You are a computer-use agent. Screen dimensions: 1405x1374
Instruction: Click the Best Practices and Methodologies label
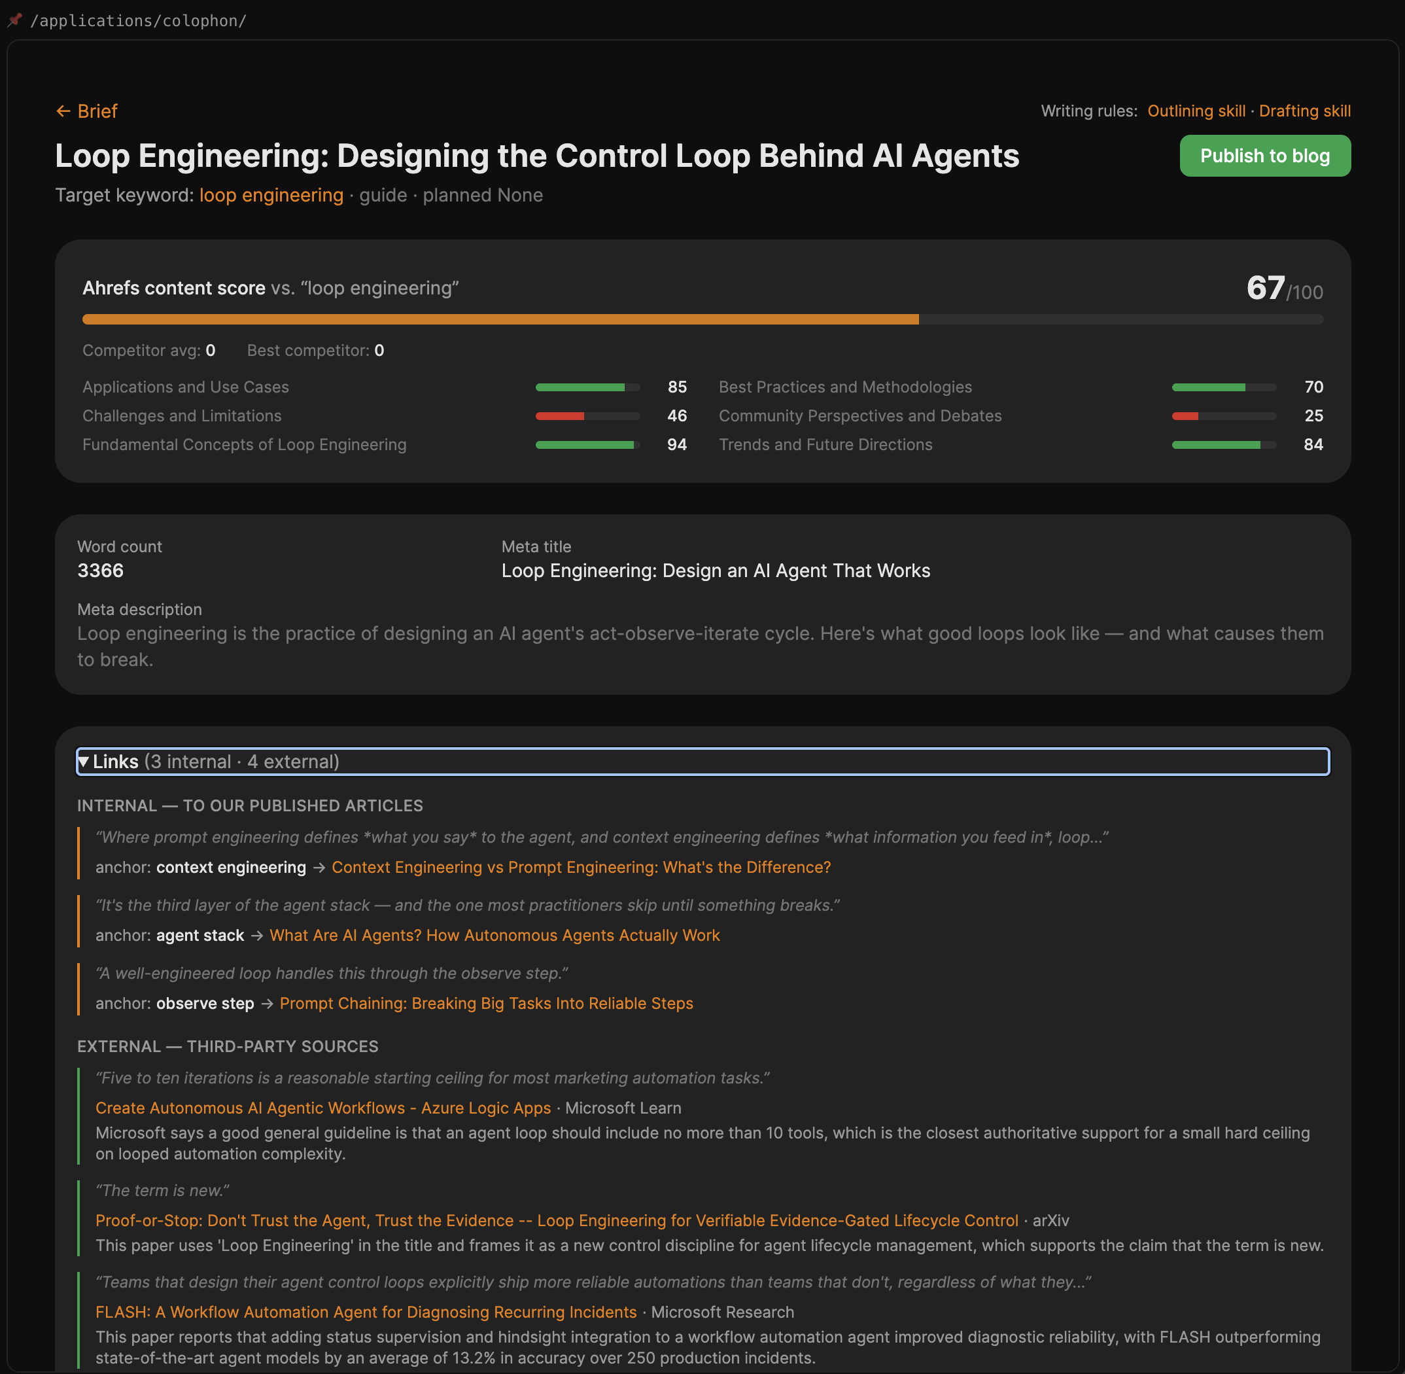tap(845, 387)
